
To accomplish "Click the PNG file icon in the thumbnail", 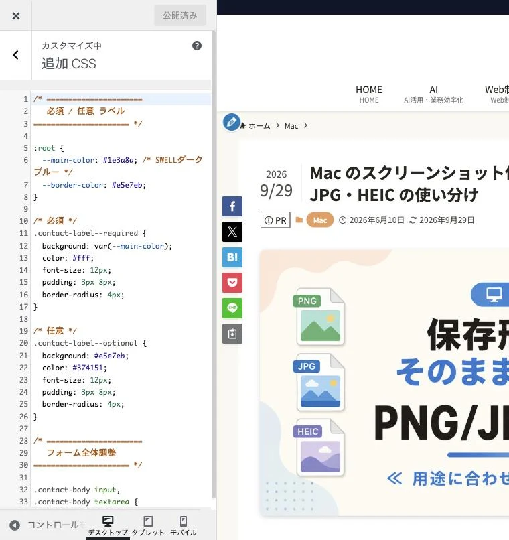I will [320, 316].
